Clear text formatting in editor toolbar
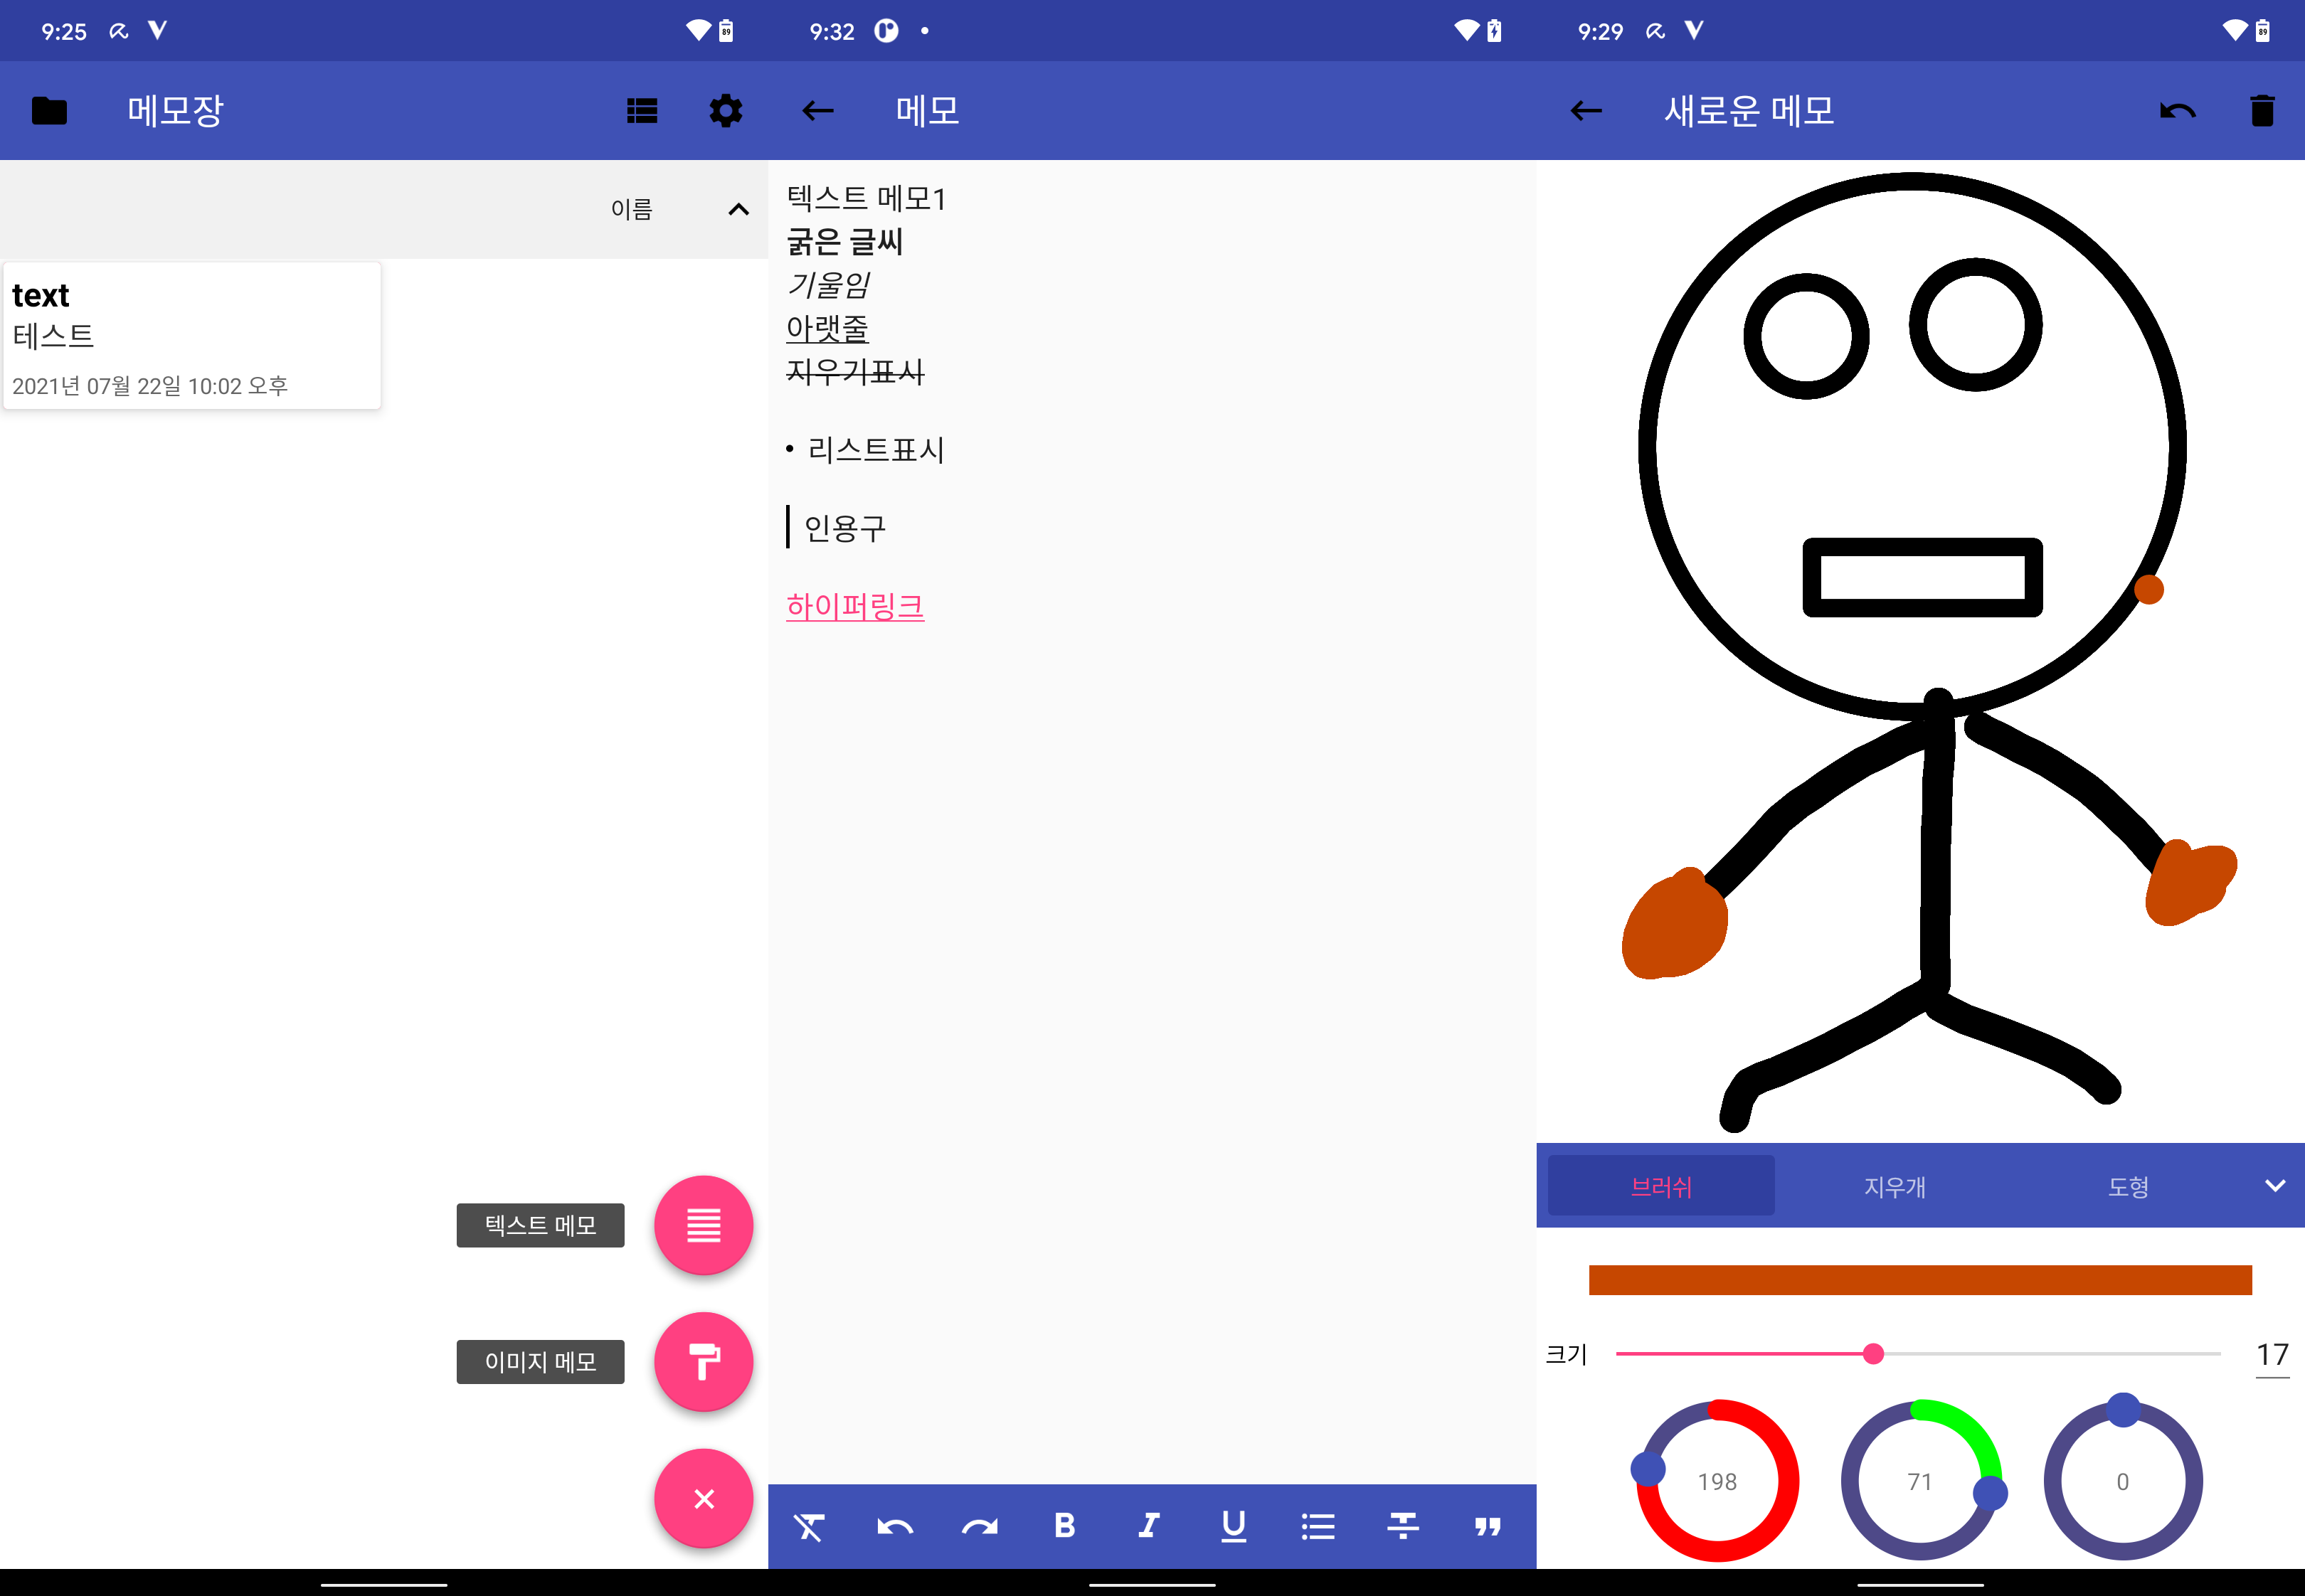Viewport: 2305px width, 1596px height. coord(809,1527)
